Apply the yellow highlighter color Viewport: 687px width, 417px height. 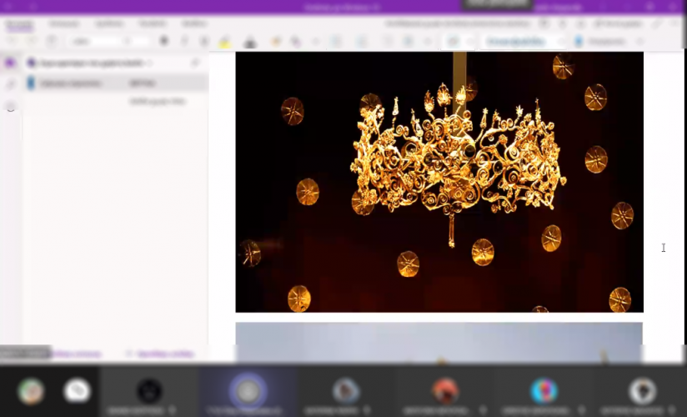(224, 41)
